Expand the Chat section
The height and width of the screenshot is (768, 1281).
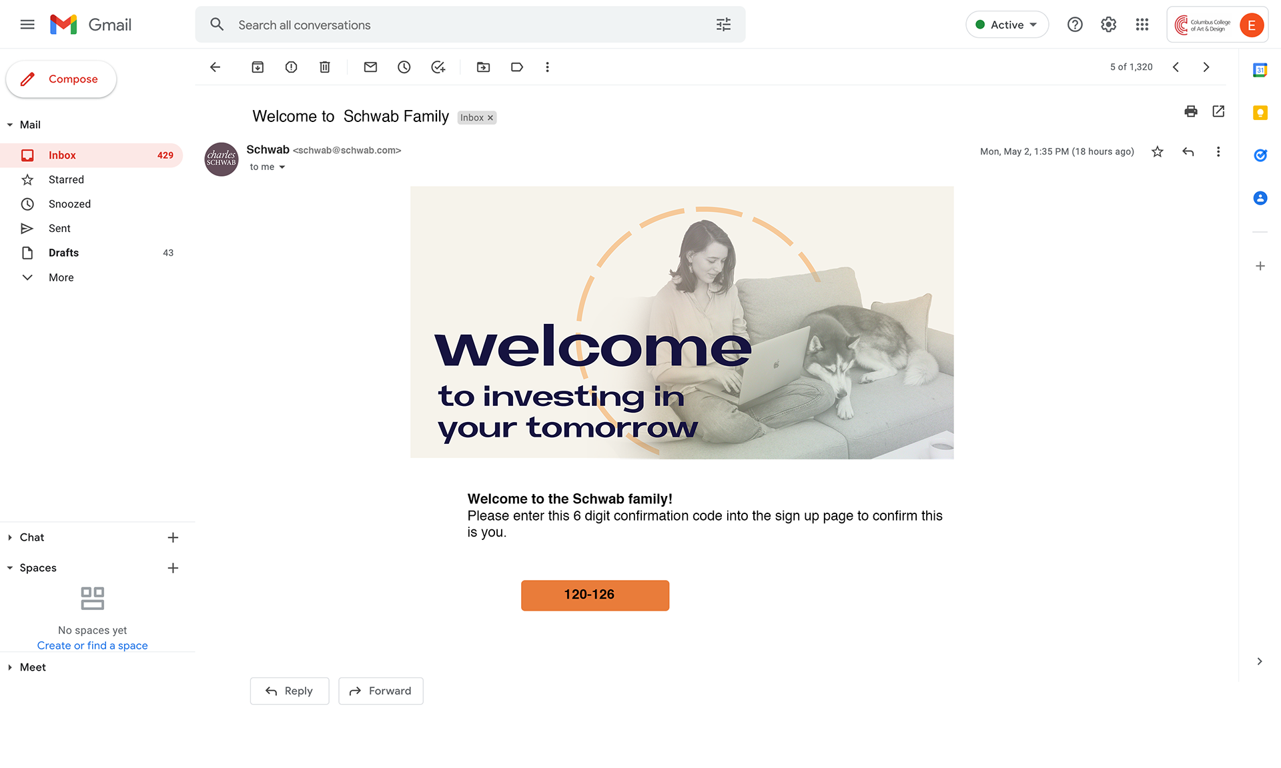[10, 537]
